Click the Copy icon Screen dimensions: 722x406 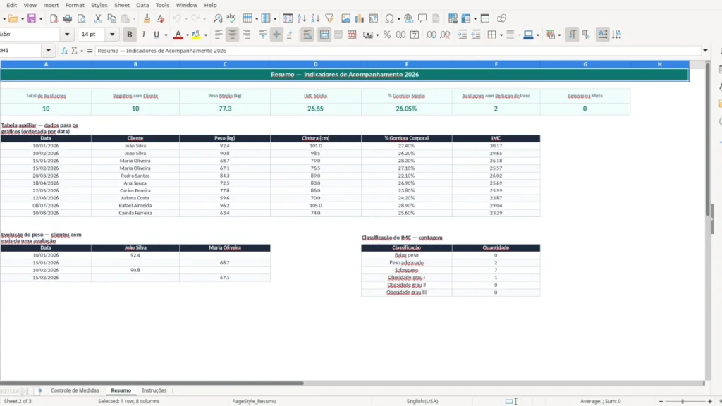[x=111, y=18]
